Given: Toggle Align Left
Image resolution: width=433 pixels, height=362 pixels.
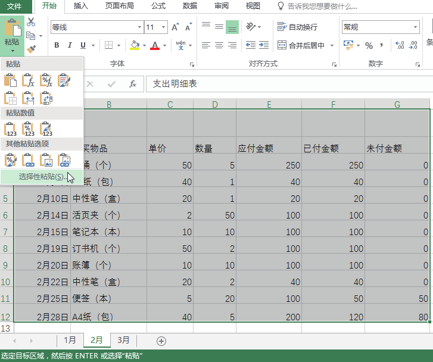Looking at the screenshot, I should click(x=206, y=45).
